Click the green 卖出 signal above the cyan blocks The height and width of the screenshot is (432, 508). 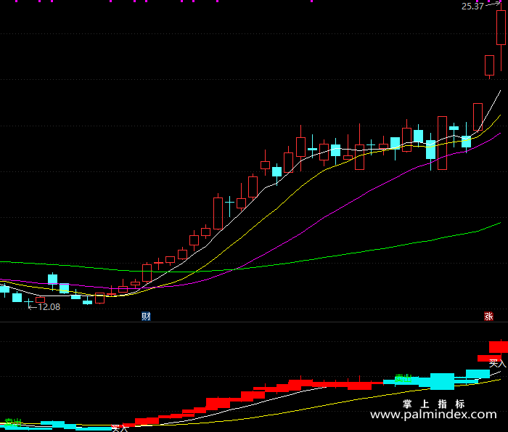(403, 378)
